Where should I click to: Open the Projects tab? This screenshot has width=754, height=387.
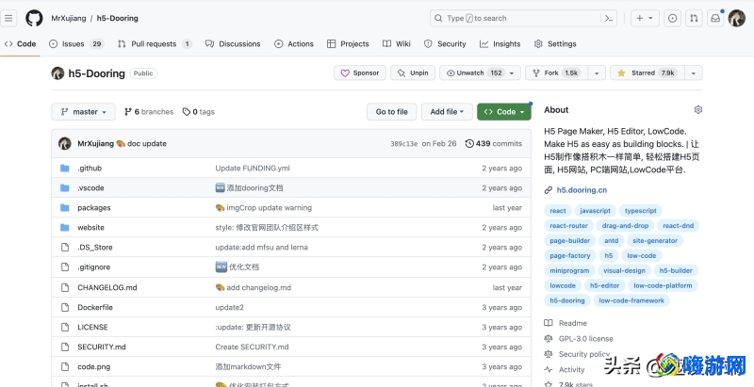(348, 43)
